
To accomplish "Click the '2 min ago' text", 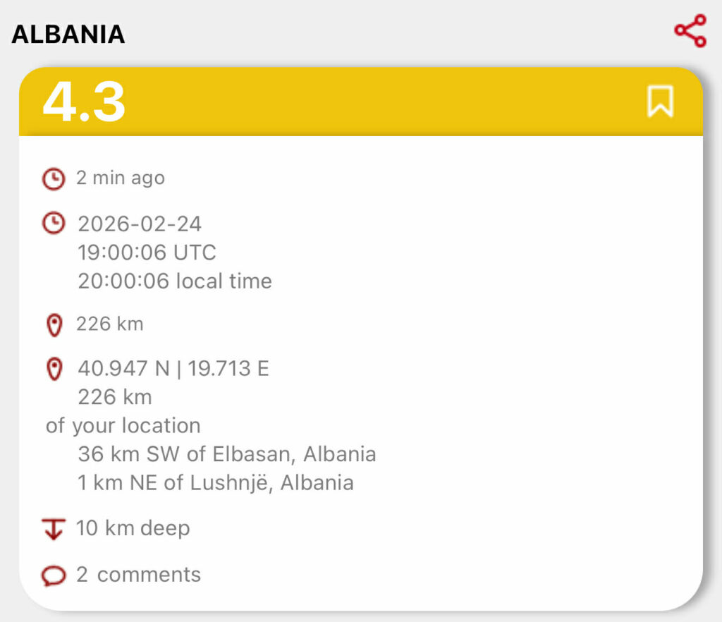I will pos(120,178).
